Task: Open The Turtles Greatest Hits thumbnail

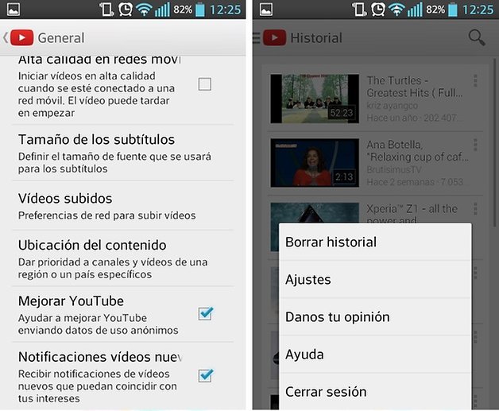Action: coord(315,99)
